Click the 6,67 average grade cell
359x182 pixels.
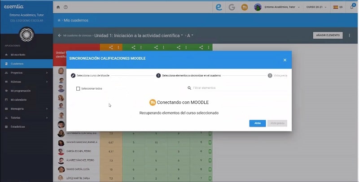pyautogui.click(x=111, y=143)
